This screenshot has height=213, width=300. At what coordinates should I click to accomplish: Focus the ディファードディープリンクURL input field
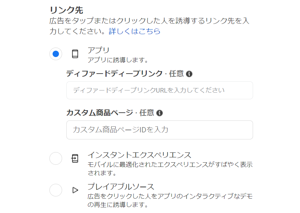[160, 90]
